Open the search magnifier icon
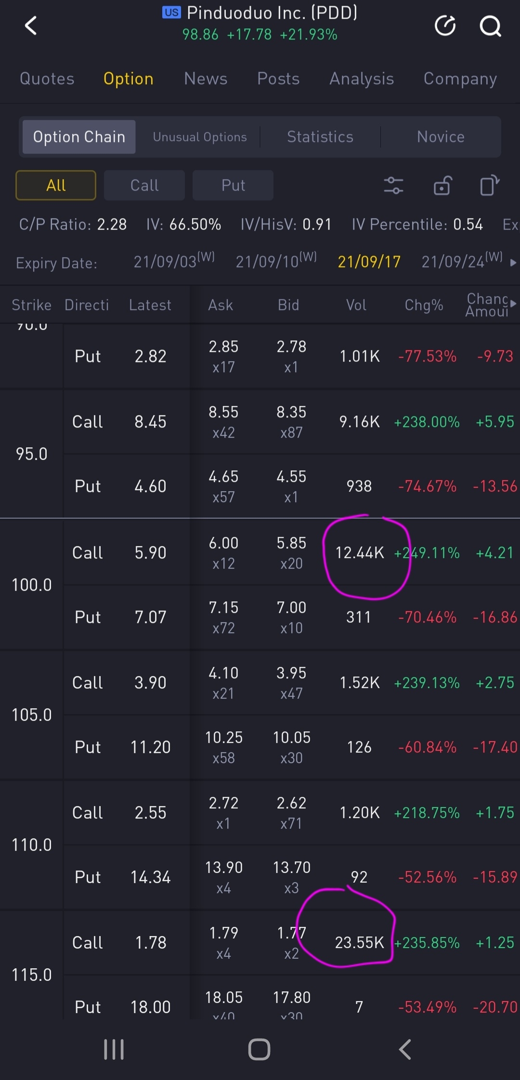Screen dimensions: 520x1080 click(x=490, y=26)
